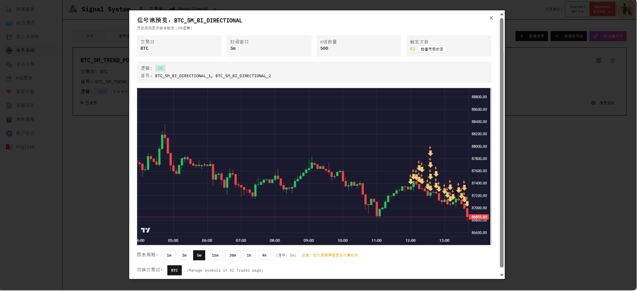Expand the Hyperliquid exchange dropdown
The image size is (638, 291).
215,9
